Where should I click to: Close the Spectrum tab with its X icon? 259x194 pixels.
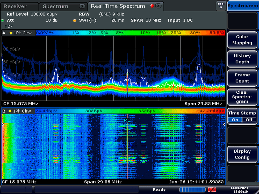pyautogui.click(x=82, y=6)
